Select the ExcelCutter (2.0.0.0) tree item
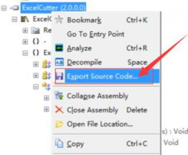Viewport: 188px width, 155px height. (54, 8)
